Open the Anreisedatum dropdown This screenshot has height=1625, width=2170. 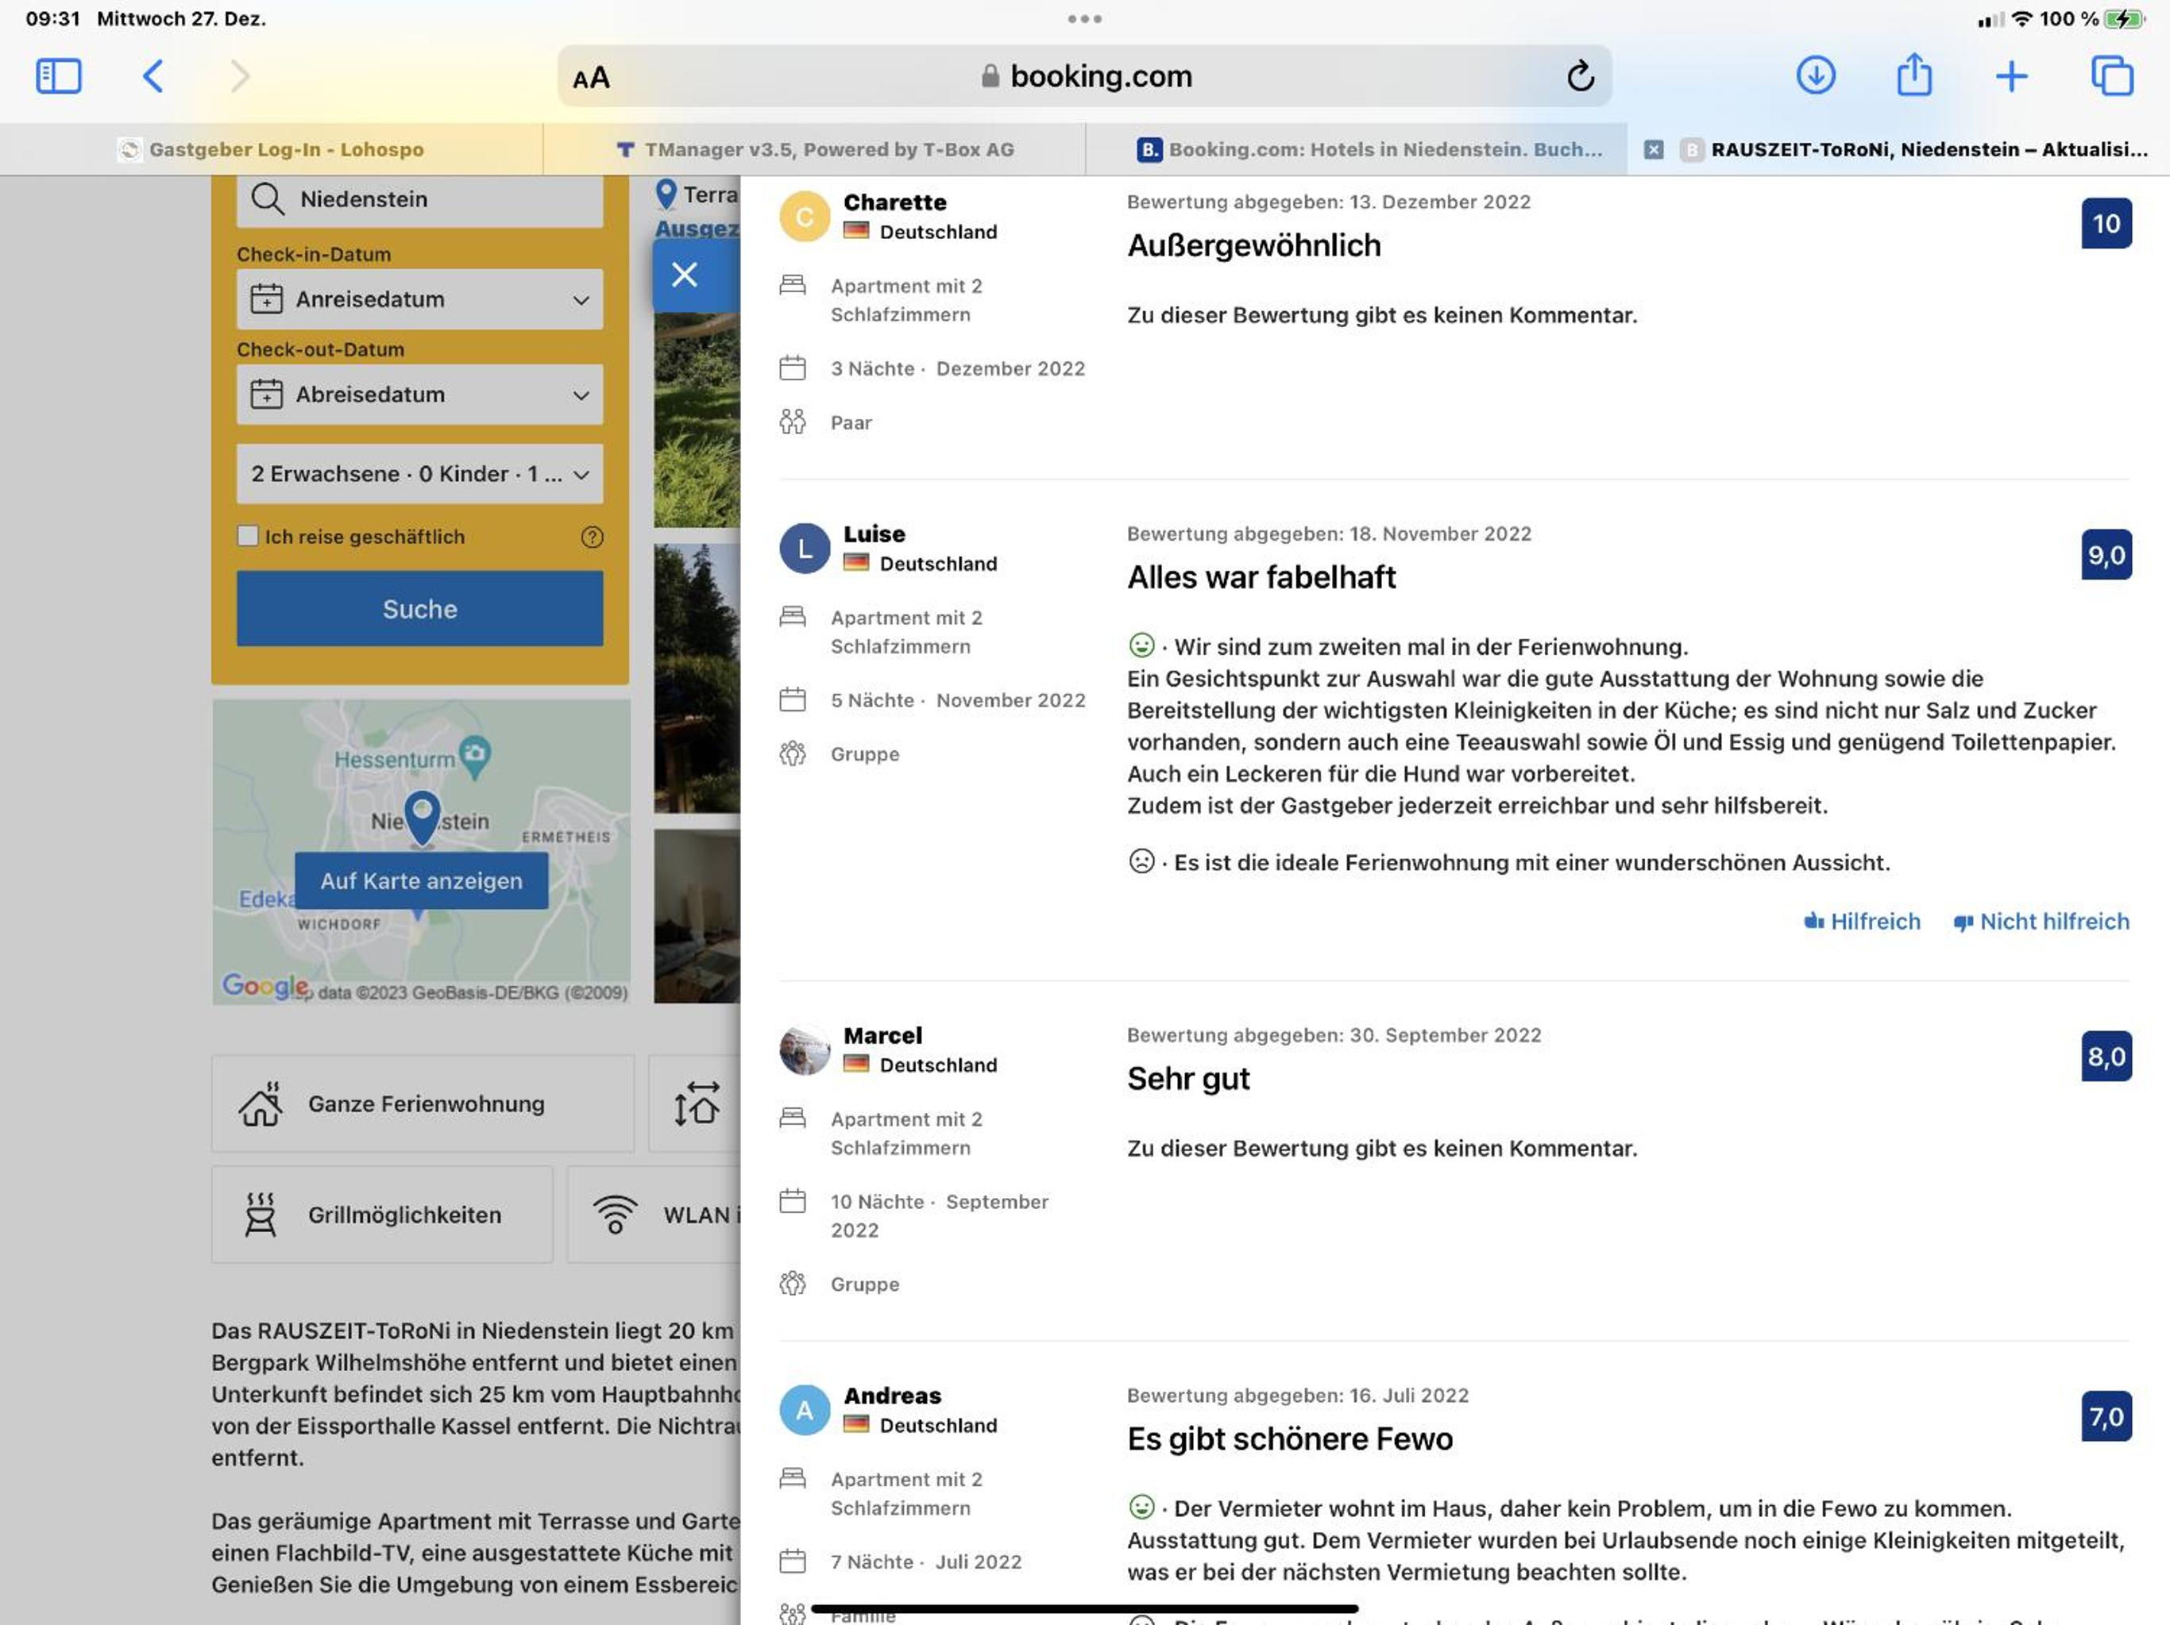(x=420, y=299)
